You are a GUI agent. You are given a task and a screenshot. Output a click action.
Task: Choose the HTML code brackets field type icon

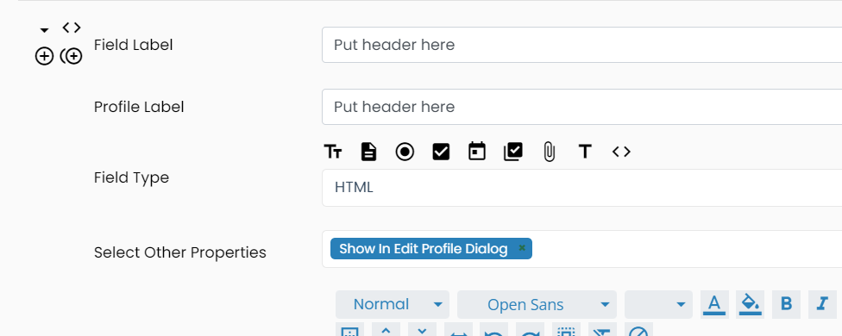pyautogui.click(x=621, y=152)
